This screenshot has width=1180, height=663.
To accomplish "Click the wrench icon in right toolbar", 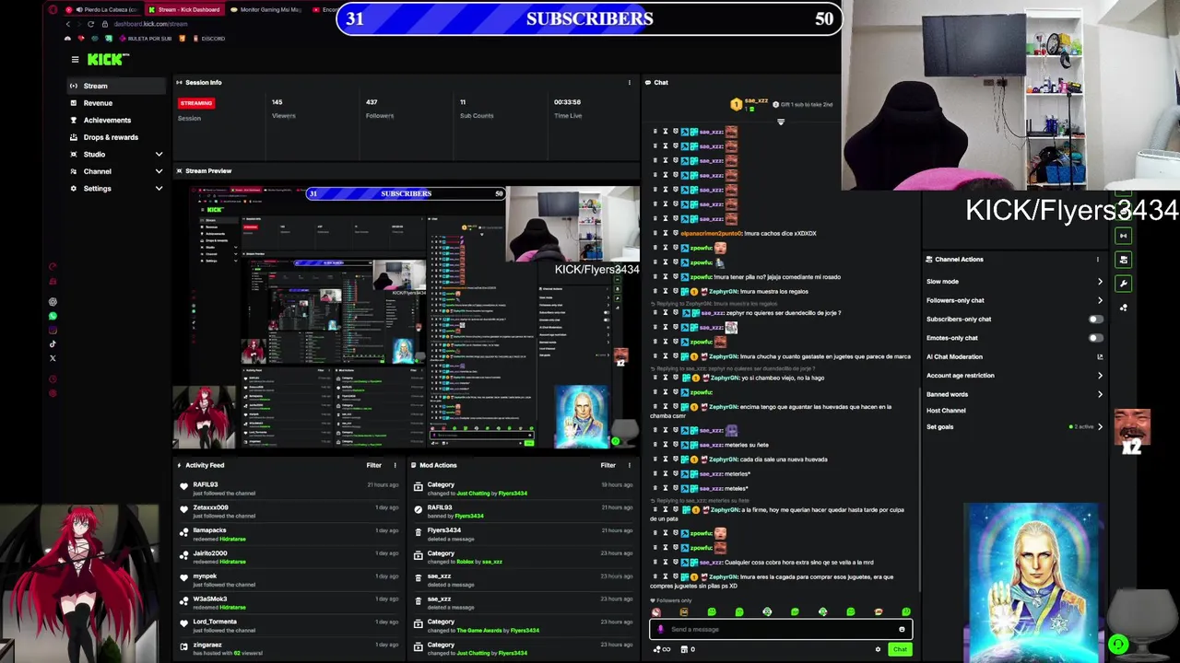I will coord(1123,284).
